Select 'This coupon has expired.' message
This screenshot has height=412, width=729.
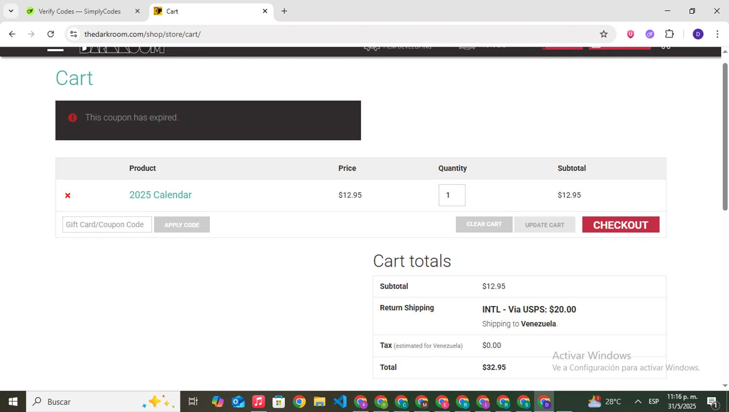pyautogui.click(x=132, y=118)
